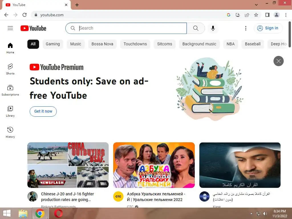The width and height of the screenshot is (292, 219).
Task: Click the Google icon in address bar
Action: point(229,15)
